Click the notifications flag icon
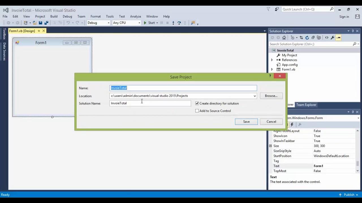Image resolution: width=362 pixels, height=203 pixels. pos(268,9)
